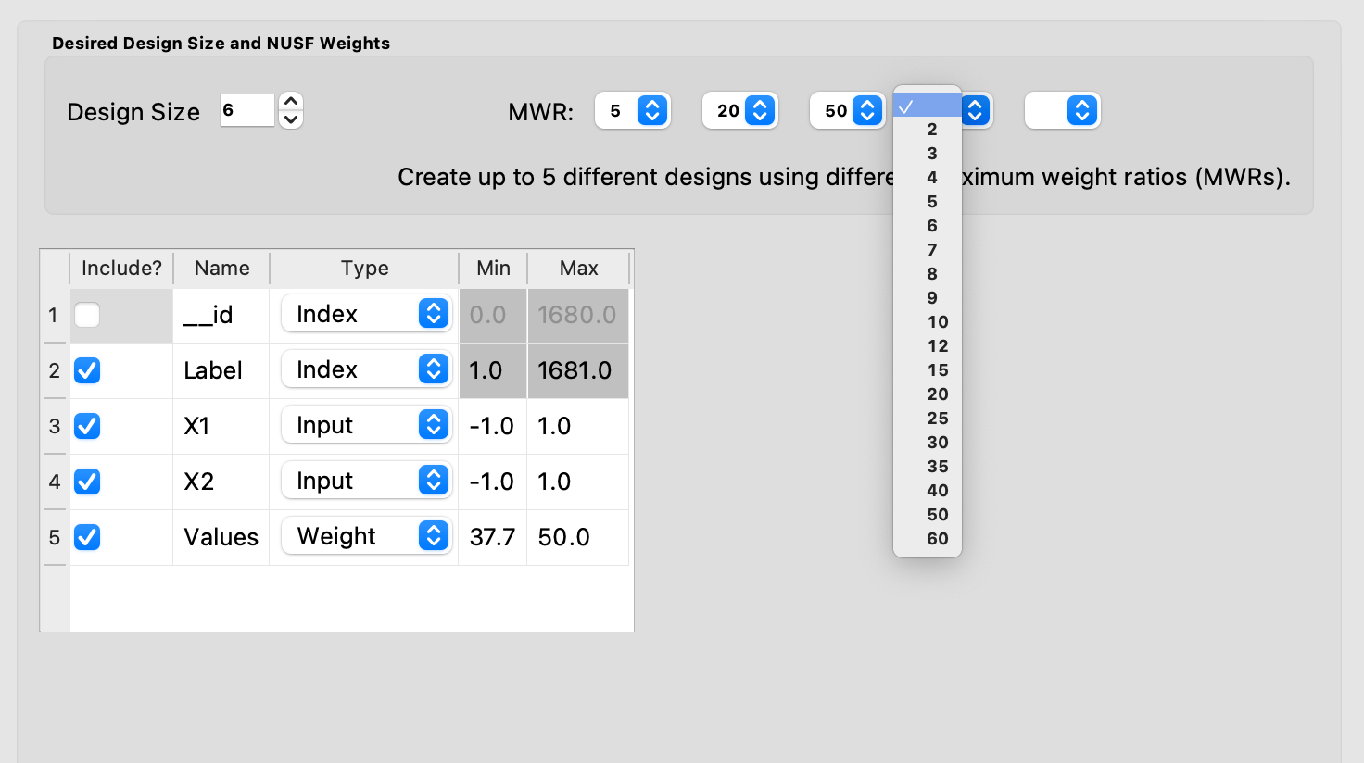The image size is (1364, 763).
Task: Click the Min column header
Action: tap(493, 269)
